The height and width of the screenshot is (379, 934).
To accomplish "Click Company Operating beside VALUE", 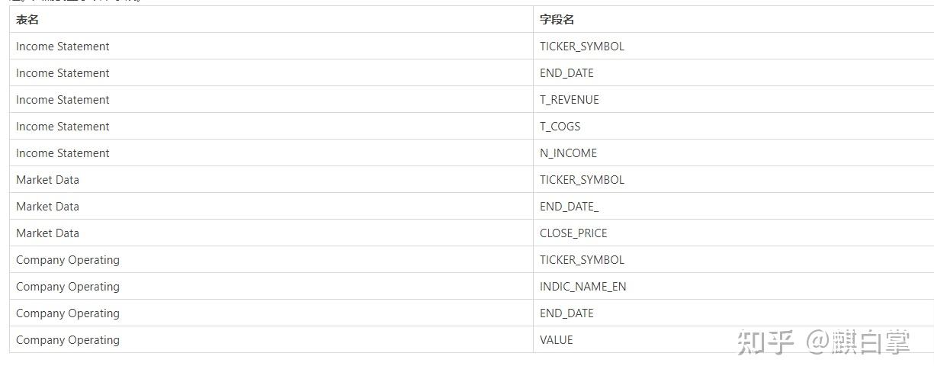I will tap(68, 340).
